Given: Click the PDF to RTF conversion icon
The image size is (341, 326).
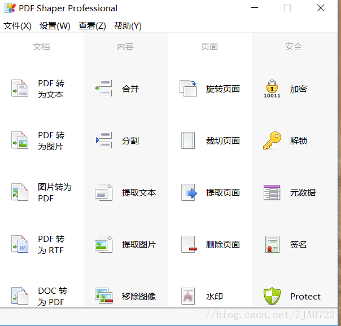Looking at the screenshot, I should click(20, 244).
